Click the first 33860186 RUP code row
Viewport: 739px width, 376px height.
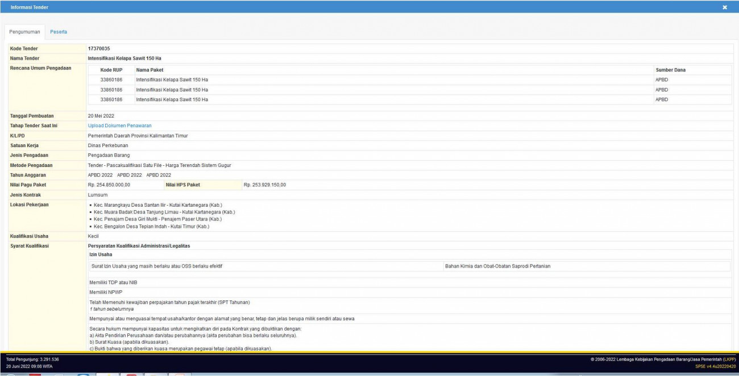pyautogui.click(x=111, y=80)
